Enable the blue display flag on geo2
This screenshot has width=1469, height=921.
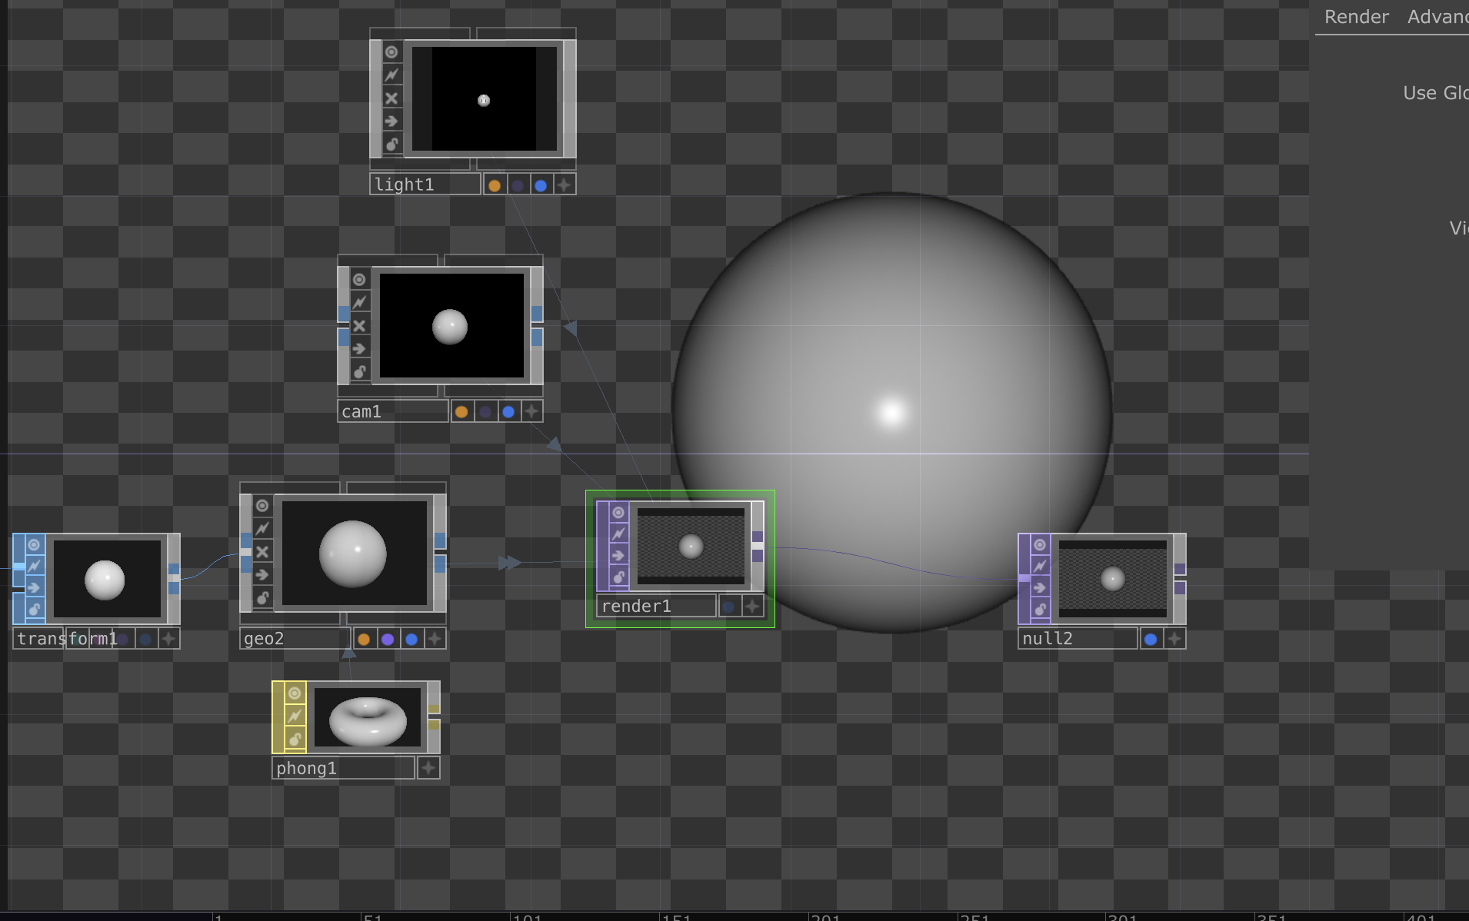(412, 638)
